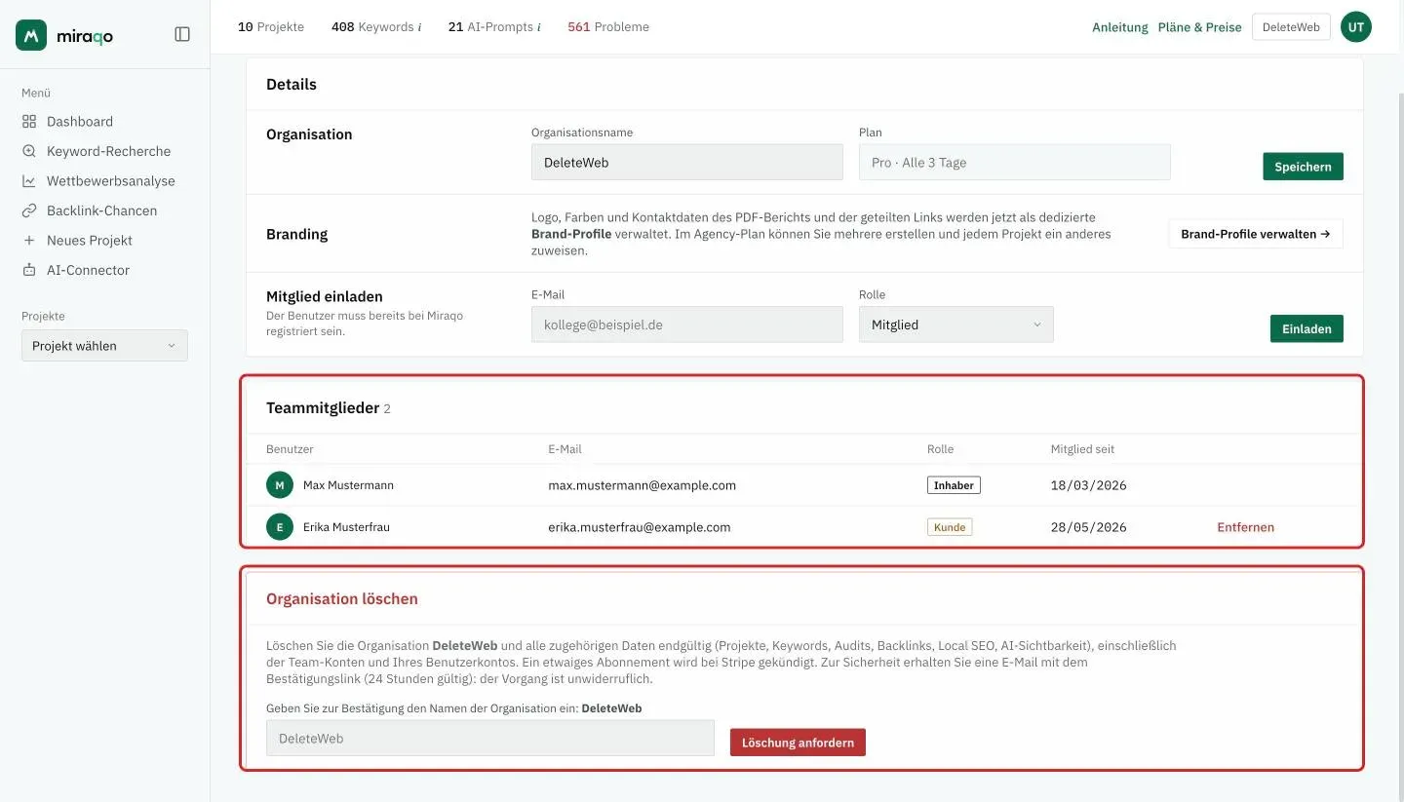Viewport: 1404px width, 802px height.
Task: Open the UT user avatar menu
Action: 1356,27
